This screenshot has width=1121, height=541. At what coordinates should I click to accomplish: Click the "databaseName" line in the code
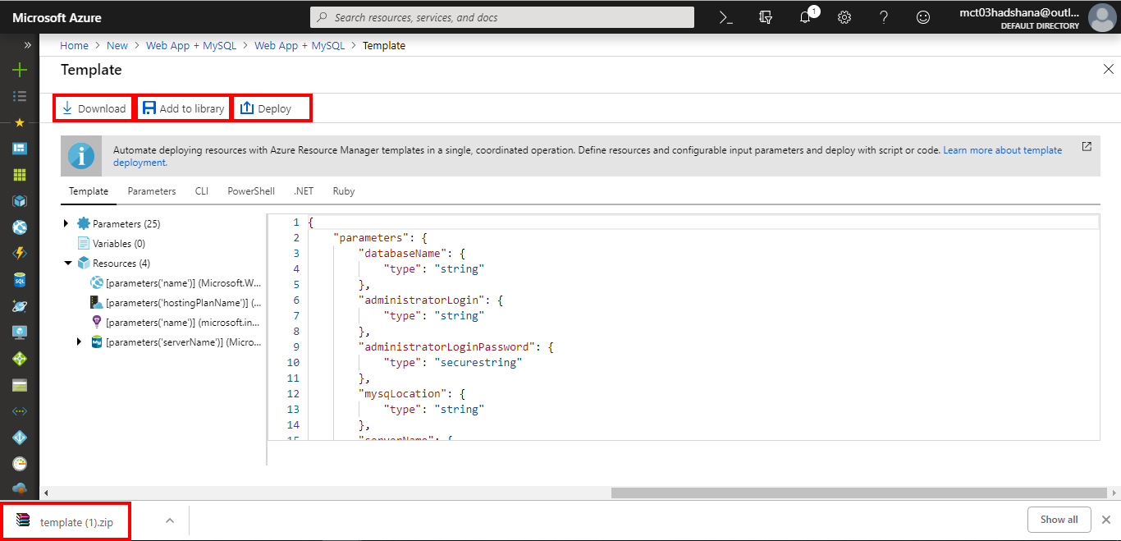(410, 254)
